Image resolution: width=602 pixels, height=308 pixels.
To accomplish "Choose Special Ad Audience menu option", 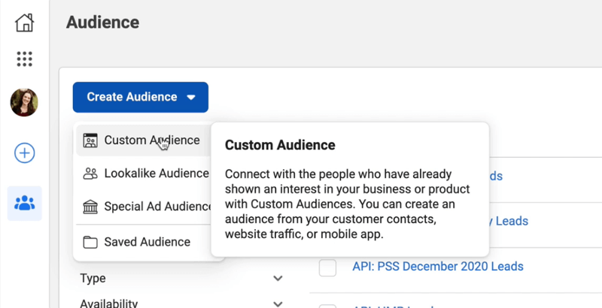I will coord(143,207).
